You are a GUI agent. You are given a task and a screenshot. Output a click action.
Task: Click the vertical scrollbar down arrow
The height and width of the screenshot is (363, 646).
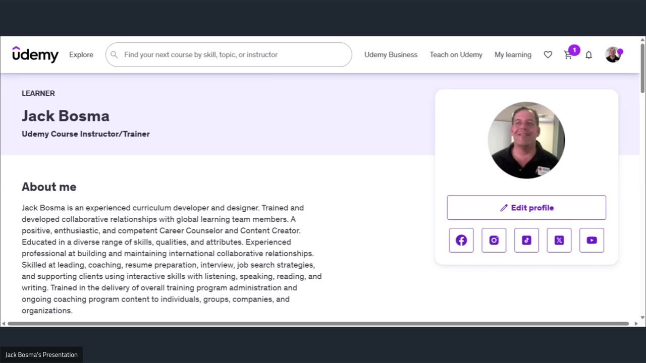[x=642, y=318]
